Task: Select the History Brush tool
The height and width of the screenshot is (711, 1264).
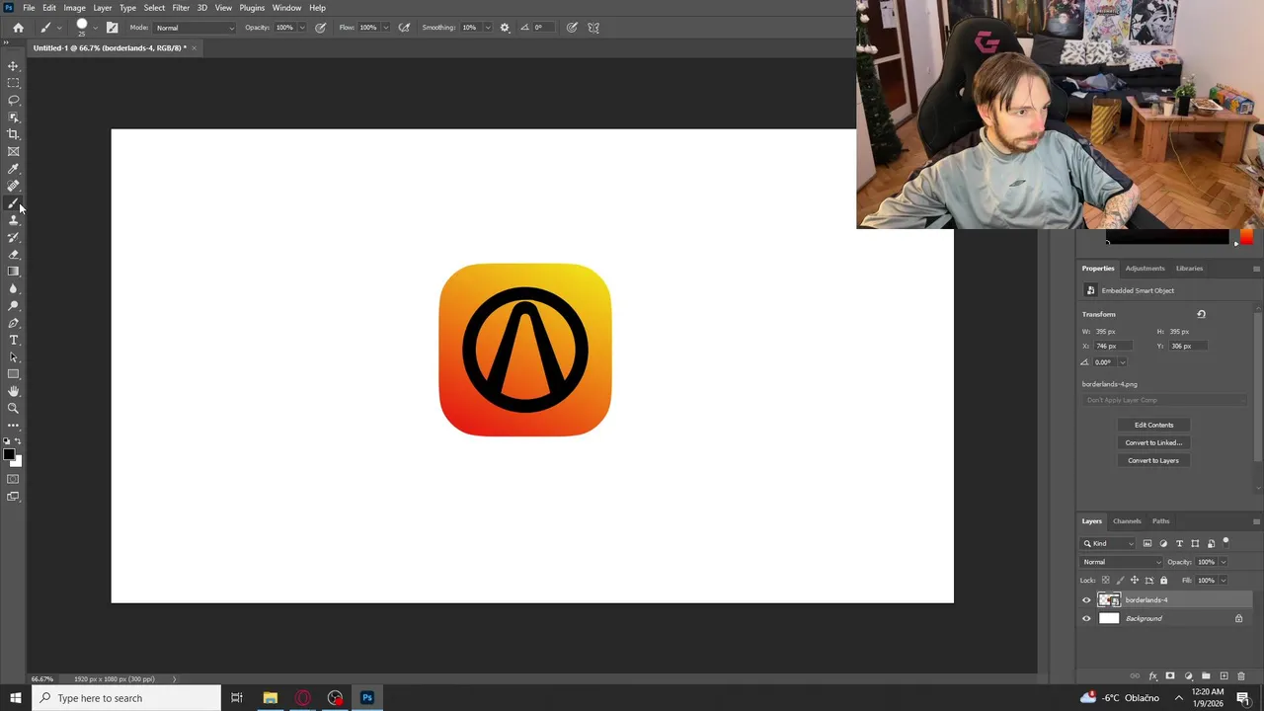Action: 14,237
